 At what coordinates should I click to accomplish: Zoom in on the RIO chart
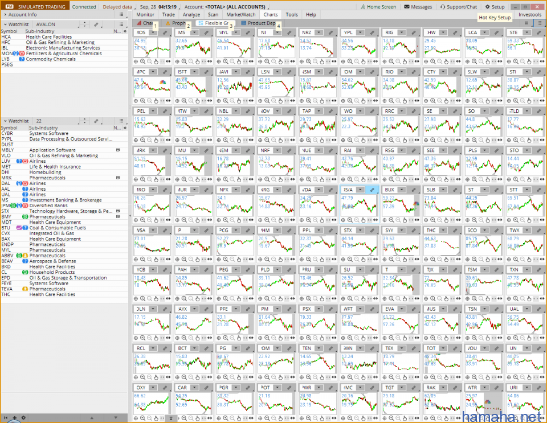point(391,101)
